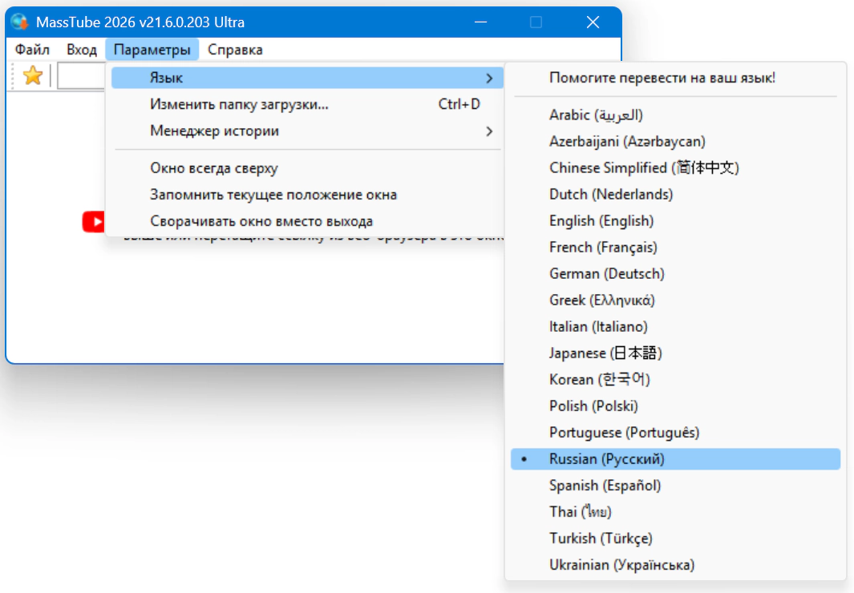Screen dimensions: 854x593
Task: Choose 'Изменить папку загрузки...' menu entry
Action: click(x=239, y=104)
